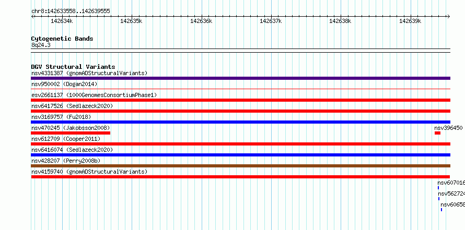This screenshot has width=465, height=230.
Task: Open the nsv3169757 (Fu2018) label
Action: pos(61,117)
